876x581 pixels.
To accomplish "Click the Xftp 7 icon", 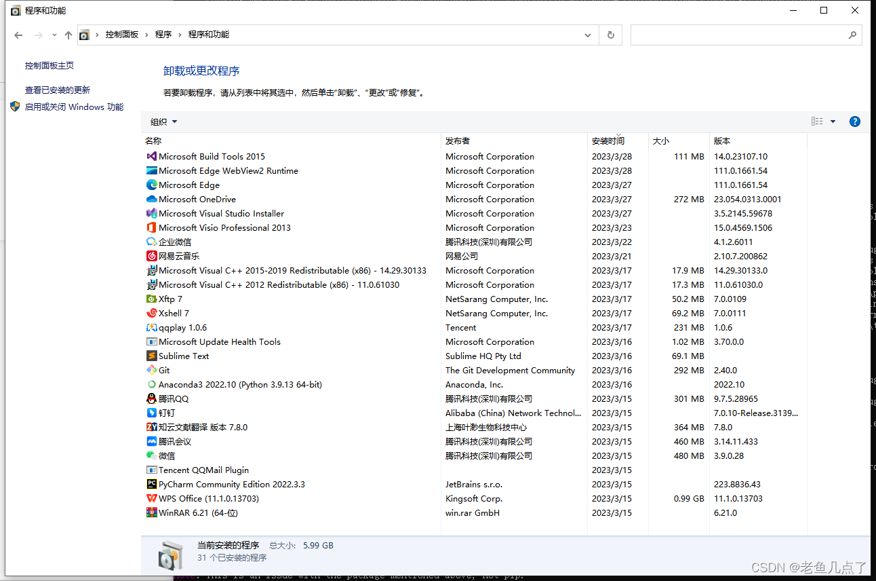I will pyautogui.click(x=152, y=299).
